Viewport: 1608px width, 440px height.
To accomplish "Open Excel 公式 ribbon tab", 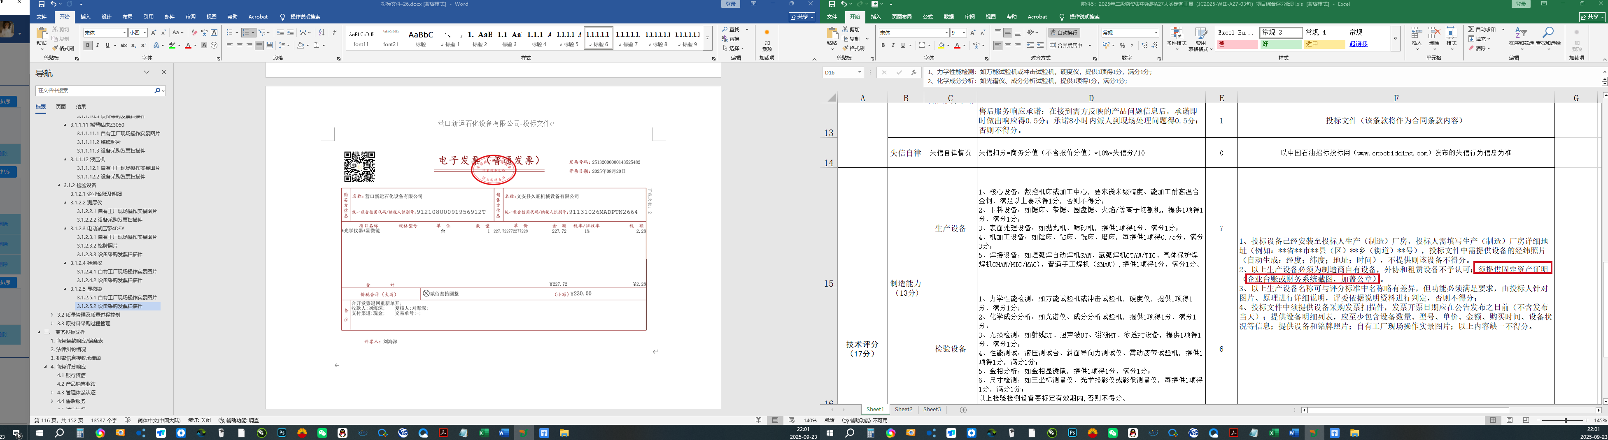I will point(928,17).
